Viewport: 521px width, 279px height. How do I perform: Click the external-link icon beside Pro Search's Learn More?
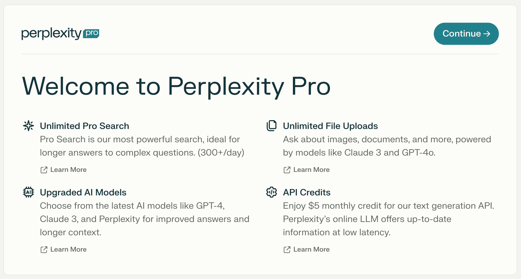43,170
